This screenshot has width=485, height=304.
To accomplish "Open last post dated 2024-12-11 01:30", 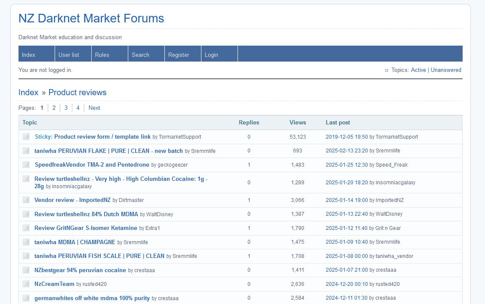I will (x=347, y=298).
